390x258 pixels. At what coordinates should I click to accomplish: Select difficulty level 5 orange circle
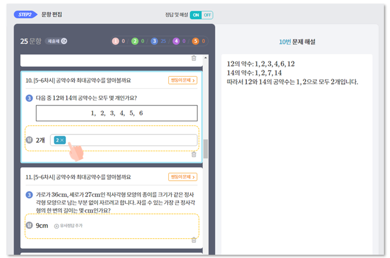[195, 41]
